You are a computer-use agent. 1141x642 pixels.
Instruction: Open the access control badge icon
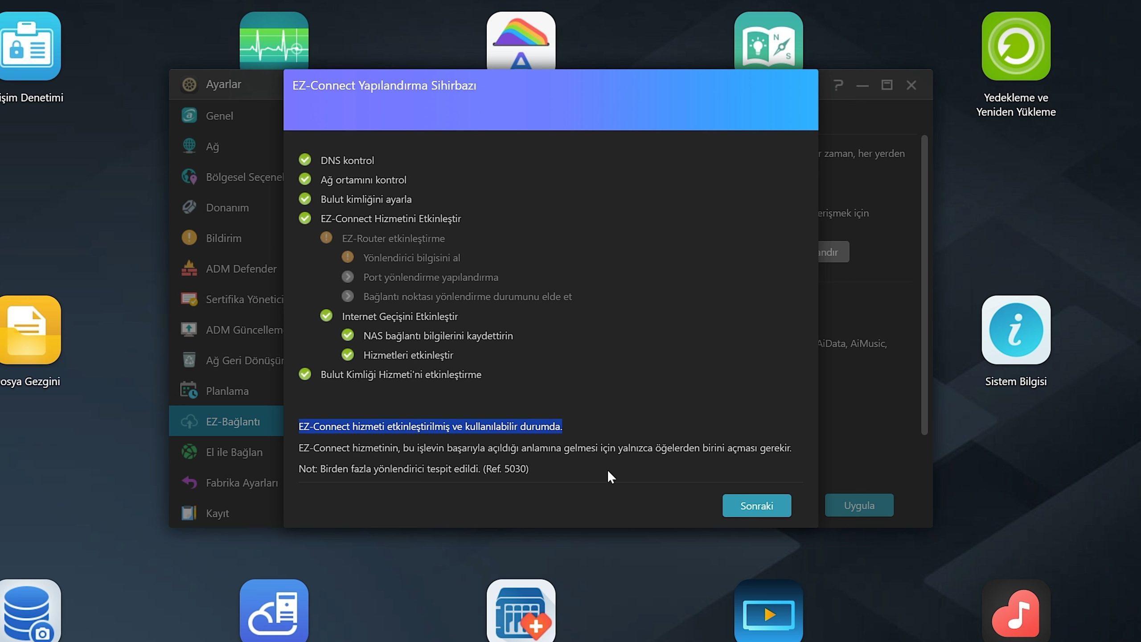coord(29,46)
